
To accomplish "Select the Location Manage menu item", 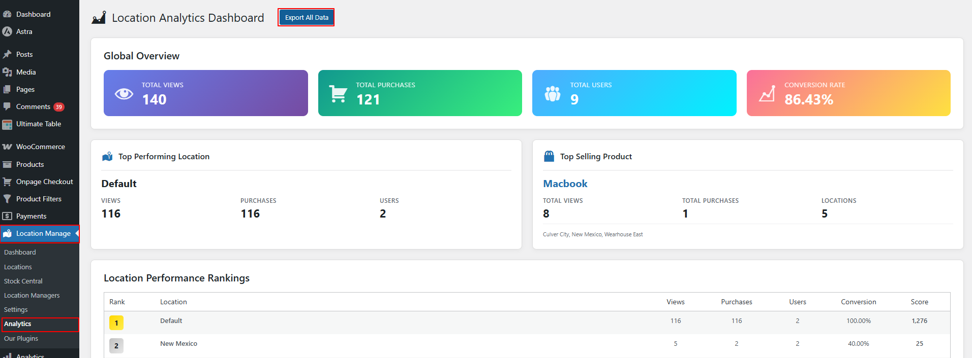I will [x=40, y=234].
